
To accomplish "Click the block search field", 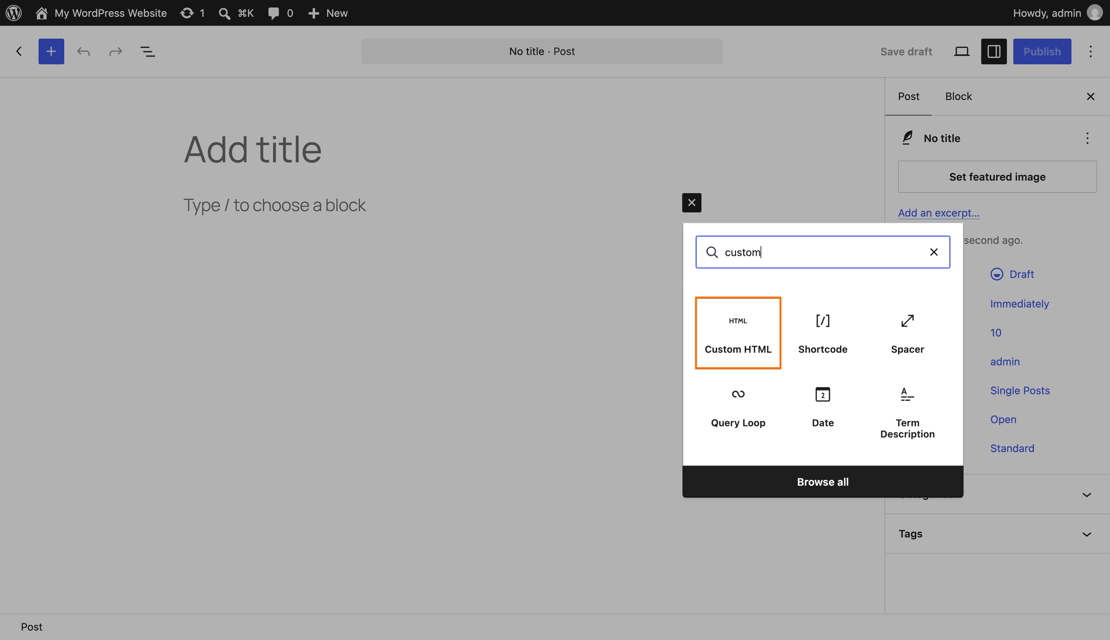I will click(x=822, y=252).
